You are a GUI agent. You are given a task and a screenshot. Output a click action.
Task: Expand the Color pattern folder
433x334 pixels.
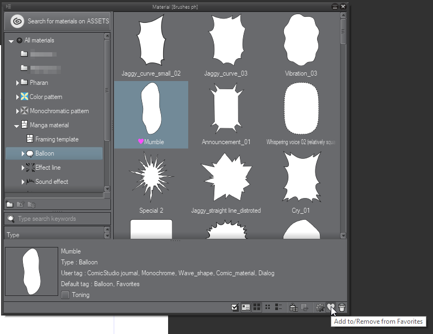(17, 97)
